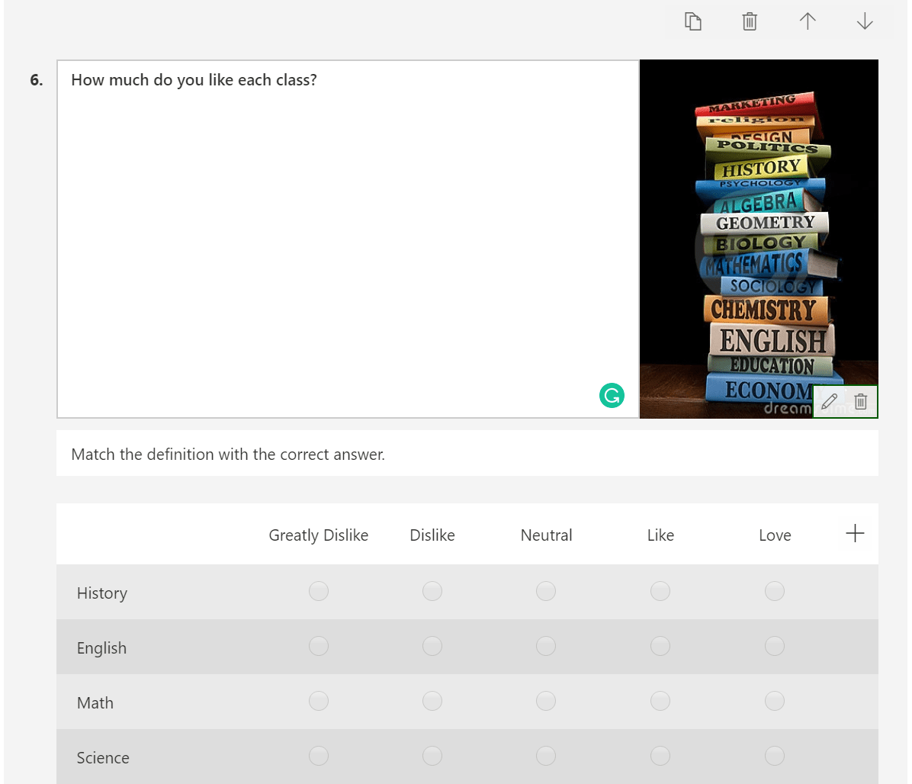Select Greatly Dislike for English
This screenshot has height=784, width=912.
tap(319, 645)
